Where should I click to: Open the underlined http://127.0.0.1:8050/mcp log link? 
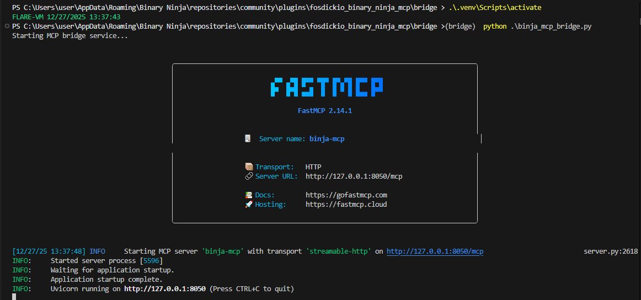(435, 251)
